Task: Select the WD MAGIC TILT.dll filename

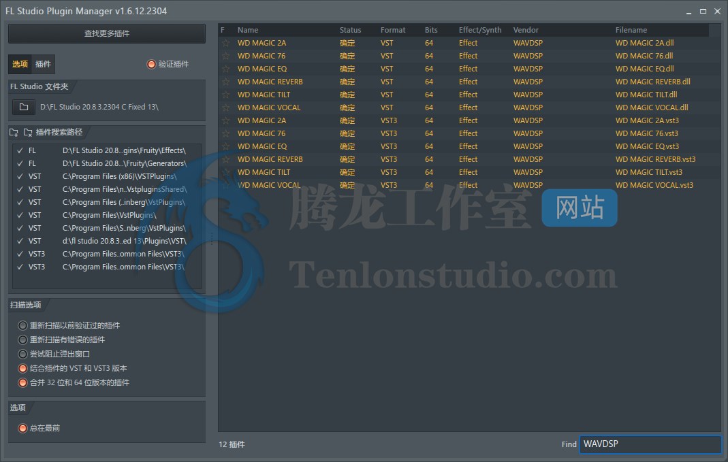Action: [646, 95]
